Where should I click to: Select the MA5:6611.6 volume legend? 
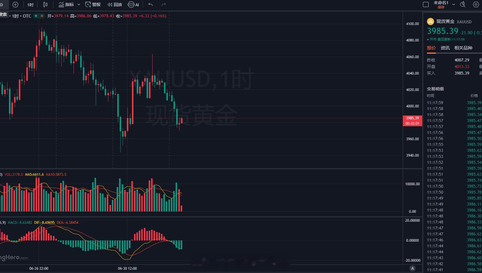click(34, 175)
